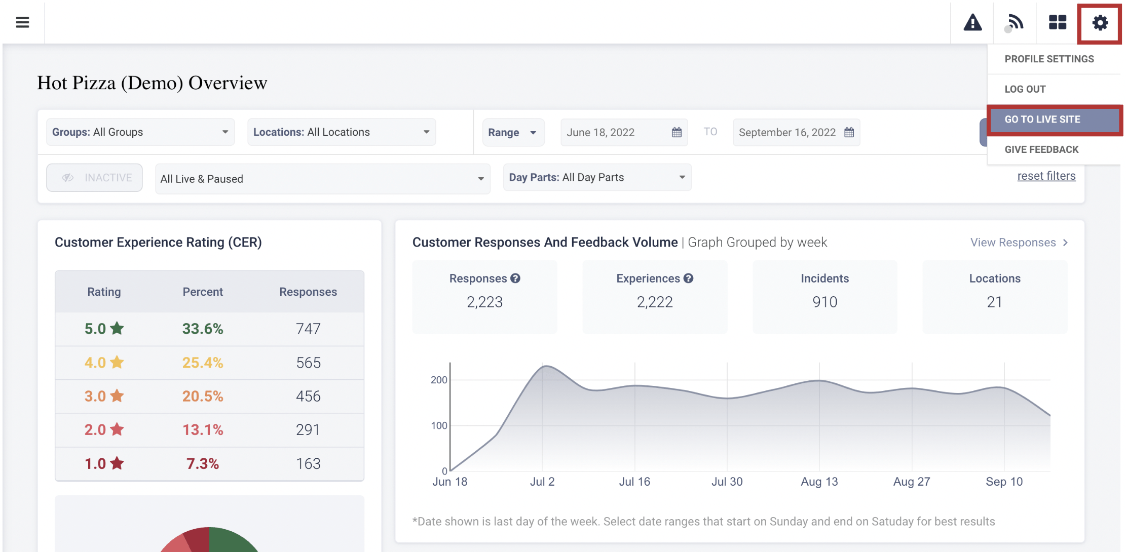The height and width of the screenshot is (552, 1126).
Task: Click the 163 responses cell
Action: [x=308, y=463]
